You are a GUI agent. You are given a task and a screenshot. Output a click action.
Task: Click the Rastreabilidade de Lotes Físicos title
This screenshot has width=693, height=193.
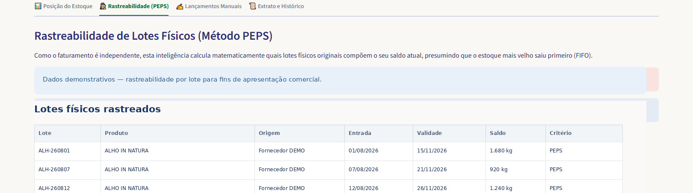point(153,36)
